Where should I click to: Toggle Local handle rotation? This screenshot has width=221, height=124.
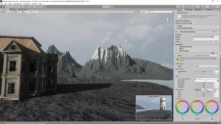click(x=38, y=7)
